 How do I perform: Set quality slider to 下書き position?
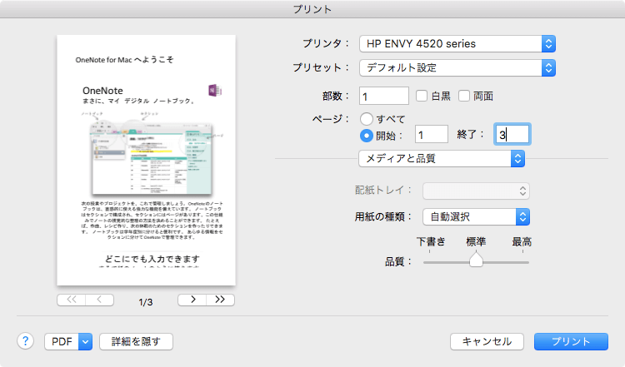tap(430, 262)
